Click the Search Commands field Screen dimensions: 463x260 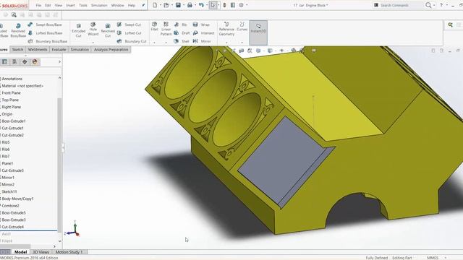(398, 5)
